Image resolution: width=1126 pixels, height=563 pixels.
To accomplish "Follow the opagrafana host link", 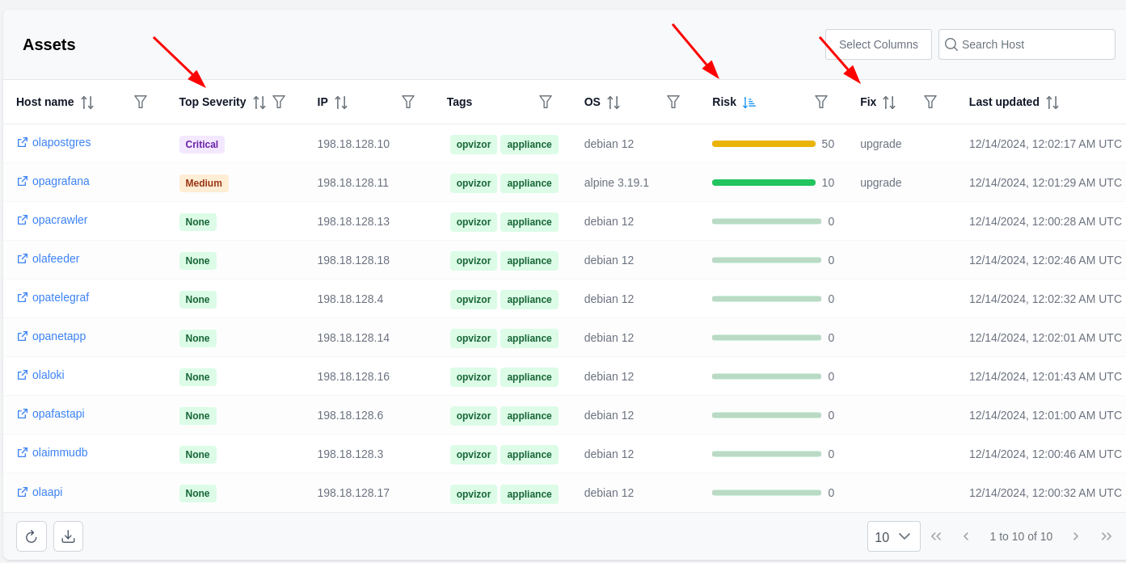I will click(x=60, y=181).
